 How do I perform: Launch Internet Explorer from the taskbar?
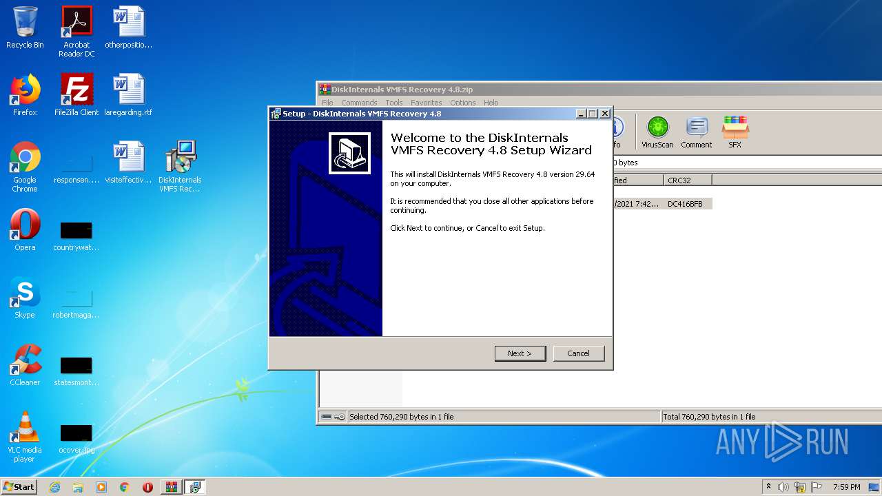click(x=54, y=487)
